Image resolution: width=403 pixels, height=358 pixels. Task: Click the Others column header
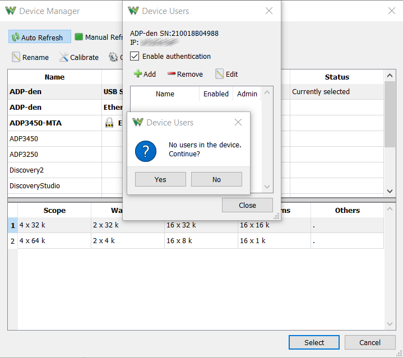347,210
